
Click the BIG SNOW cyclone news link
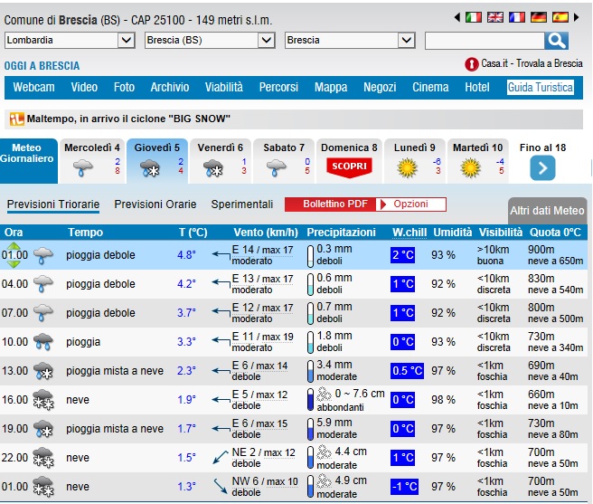point(128,119)
